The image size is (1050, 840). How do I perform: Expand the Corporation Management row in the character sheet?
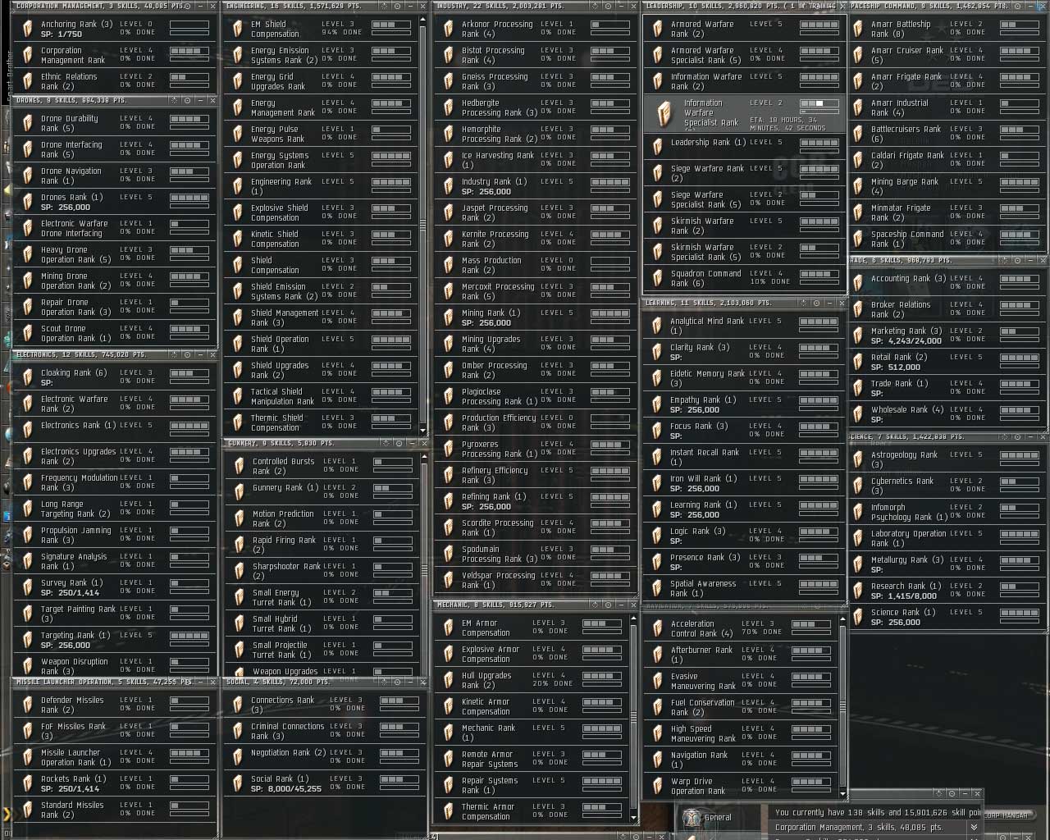tap(974, 828)
